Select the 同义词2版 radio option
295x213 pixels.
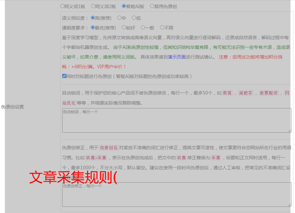(93, 6)
